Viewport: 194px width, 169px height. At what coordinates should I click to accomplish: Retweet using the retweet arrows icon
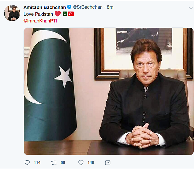tap(54, 163)
